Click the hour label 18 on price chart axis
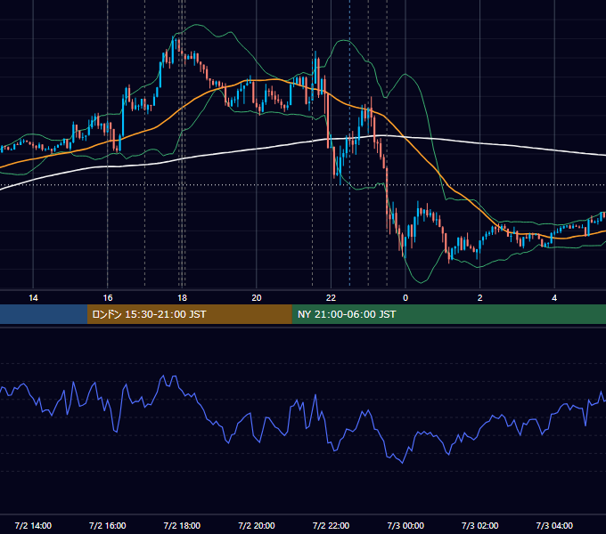 [x=182, y=298]
